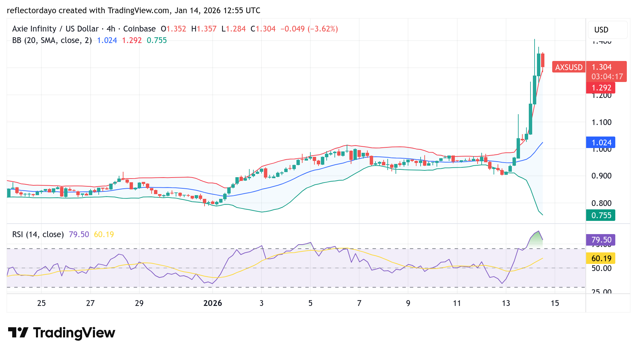The height and width of the screenshot is (353, 637).
Task: Click the purple 79.50 RSI axis label
Action: pos(601,240)
